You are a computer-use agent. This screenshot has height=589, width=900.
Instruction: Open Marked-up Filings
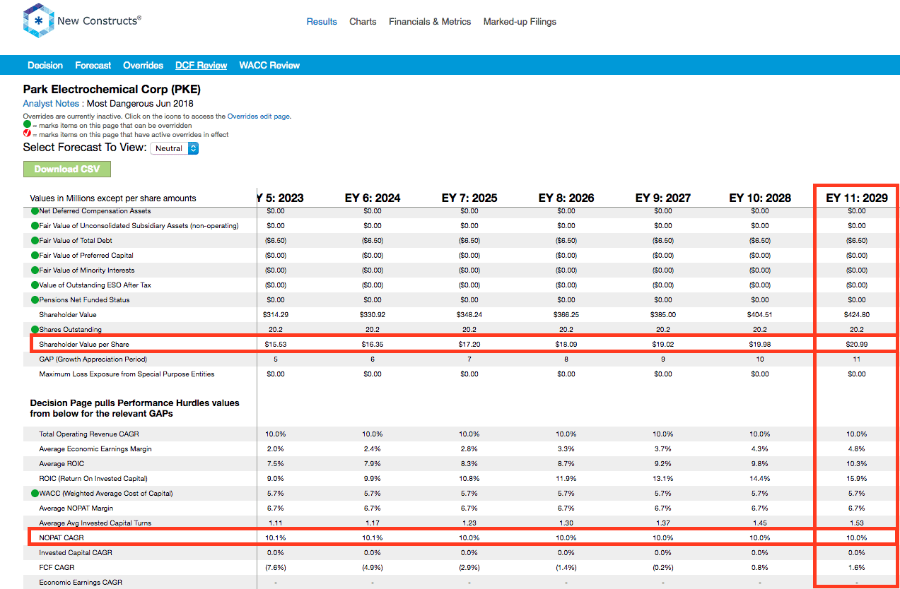coord(520,22)
